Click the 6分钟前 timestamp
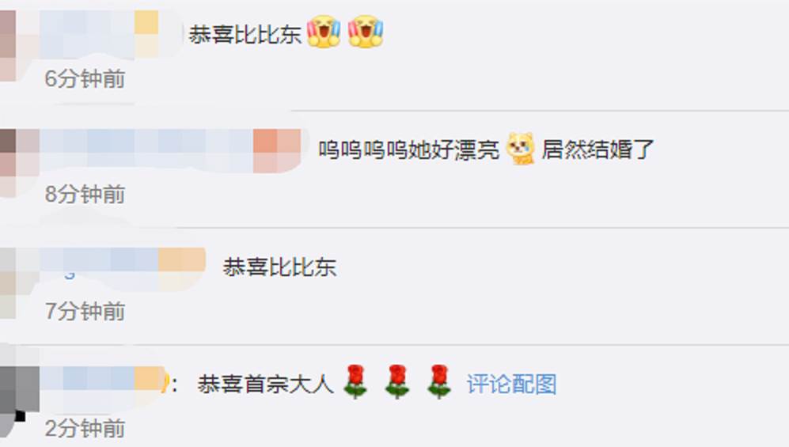The height and width of the screenshot is (447, 789). pos(85,79)
